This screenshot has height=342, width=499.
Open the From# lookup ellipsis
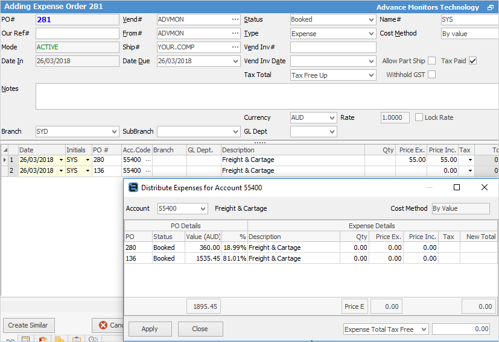point(235,34)
